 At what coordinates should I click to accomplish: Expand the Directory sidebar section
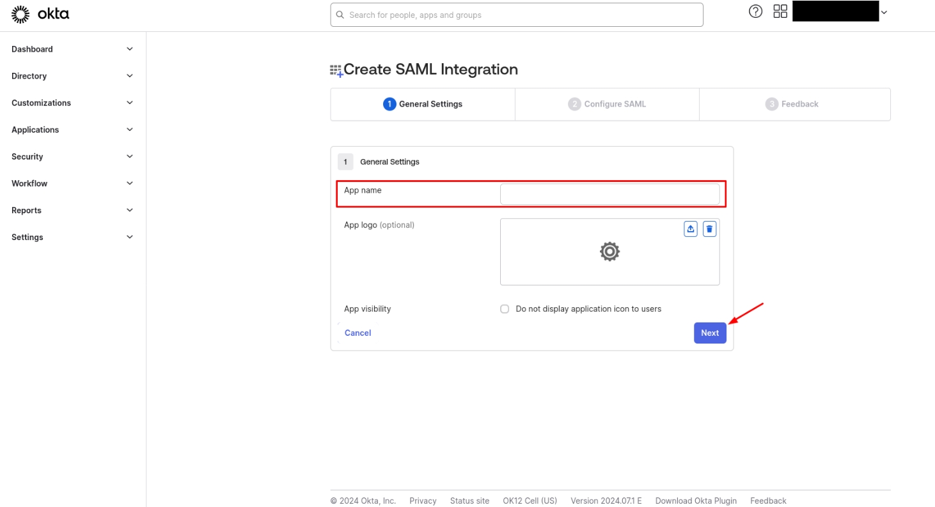point(70,76)
